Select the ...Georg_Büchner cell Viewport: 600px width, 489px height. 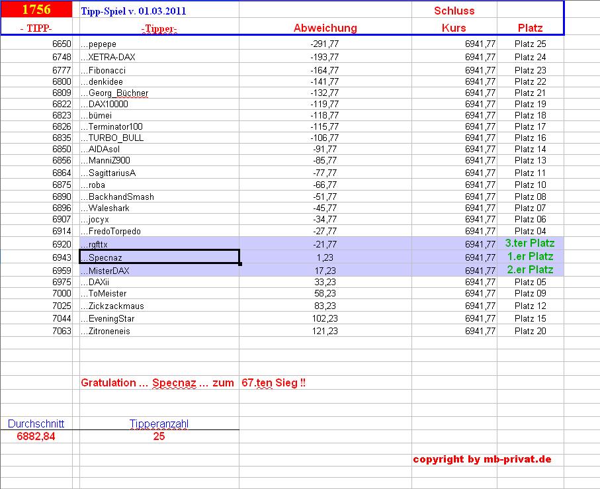click(x=159, y=93)
